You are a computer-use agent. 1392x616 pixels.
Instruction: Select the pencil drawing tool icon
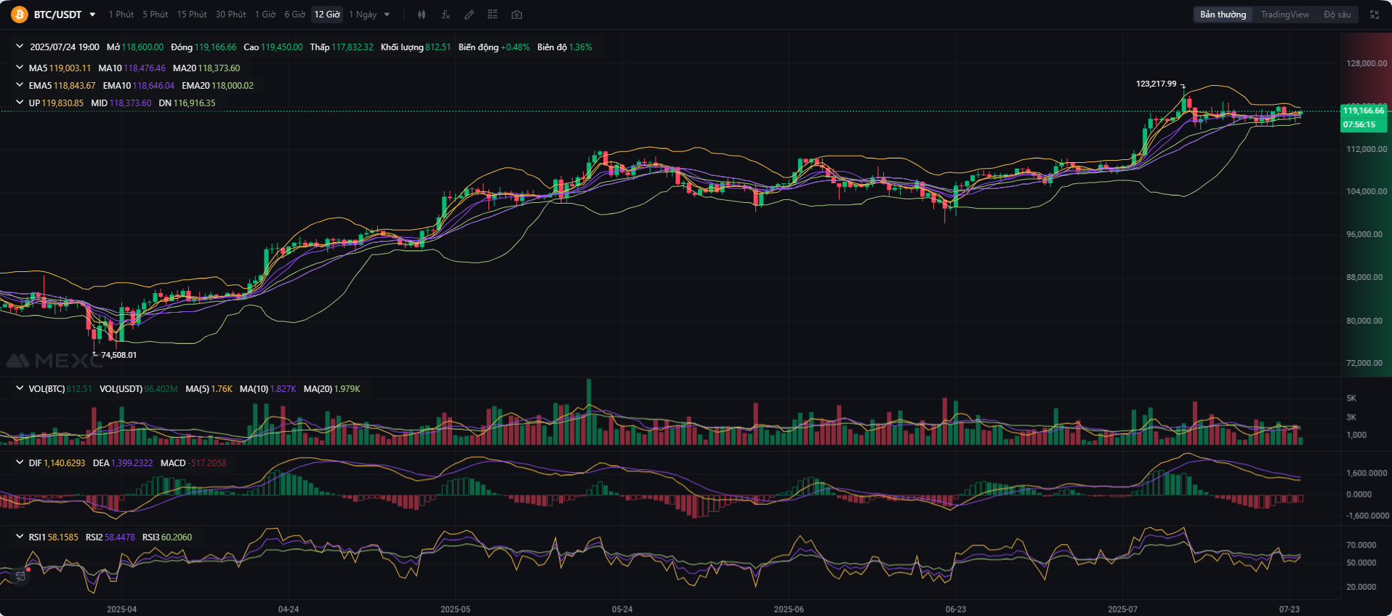(470, 15)
